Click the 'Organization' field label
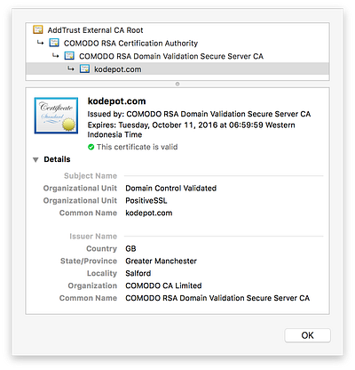 [92, 286]
